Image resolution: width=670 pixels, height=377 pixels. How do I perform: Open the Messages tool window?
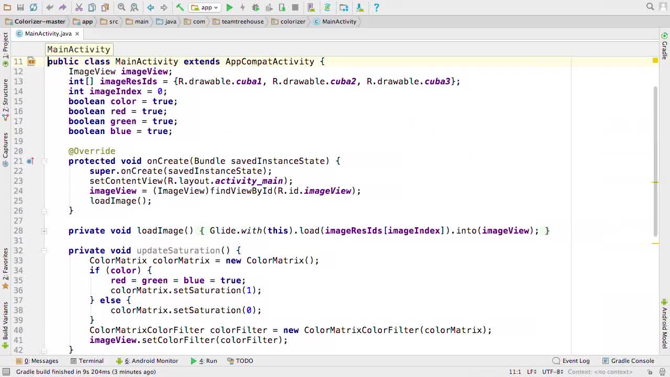click(37, 361)
